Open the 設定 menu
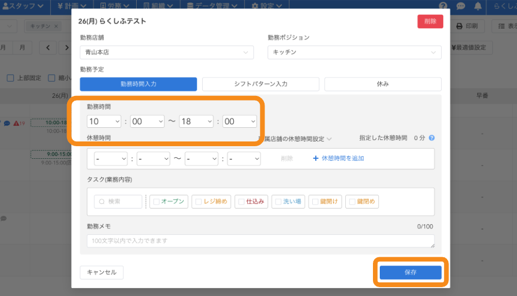517x296 pixels. [x=267, y=6]
